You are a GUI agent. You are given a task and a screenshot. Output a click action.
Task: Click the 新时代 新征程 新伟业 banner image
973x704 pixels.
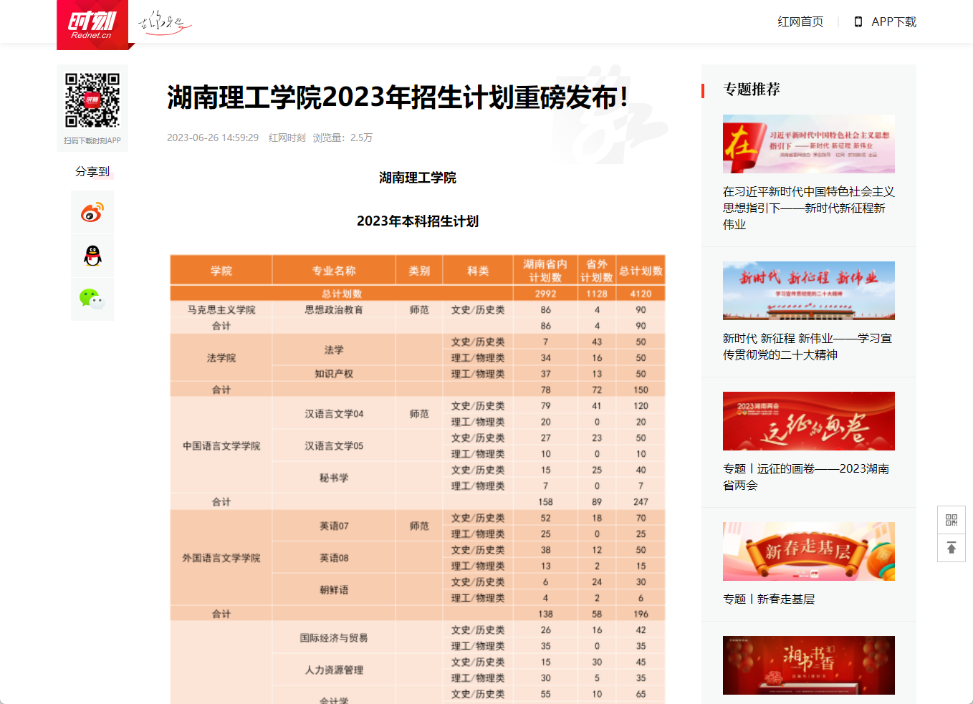coord(808,291)
